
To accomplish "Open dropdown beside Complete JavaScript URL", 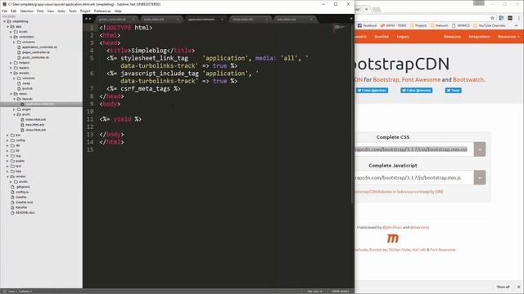I will pyautogui.click(x=480, y=178).
